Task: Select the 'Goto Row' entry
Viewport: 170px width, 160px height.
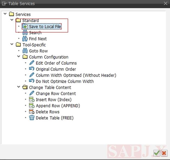Action: (x=38, y=51)
